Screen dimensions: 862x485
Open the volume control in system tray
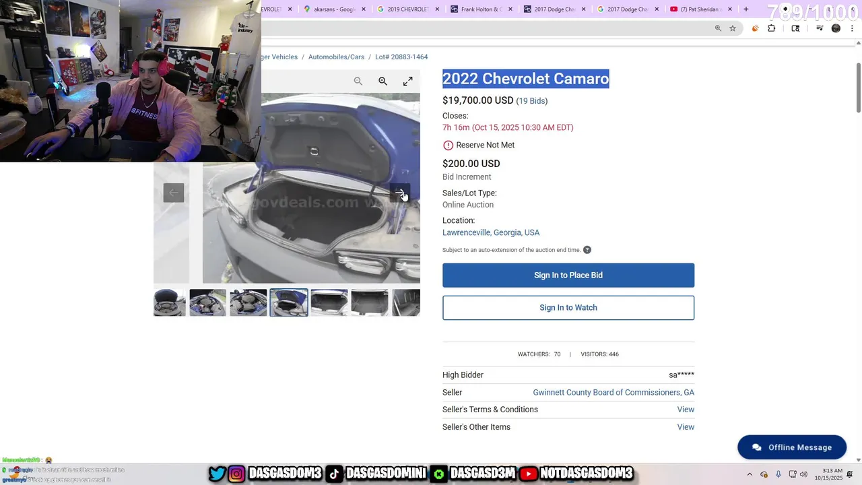coord(803,474)
